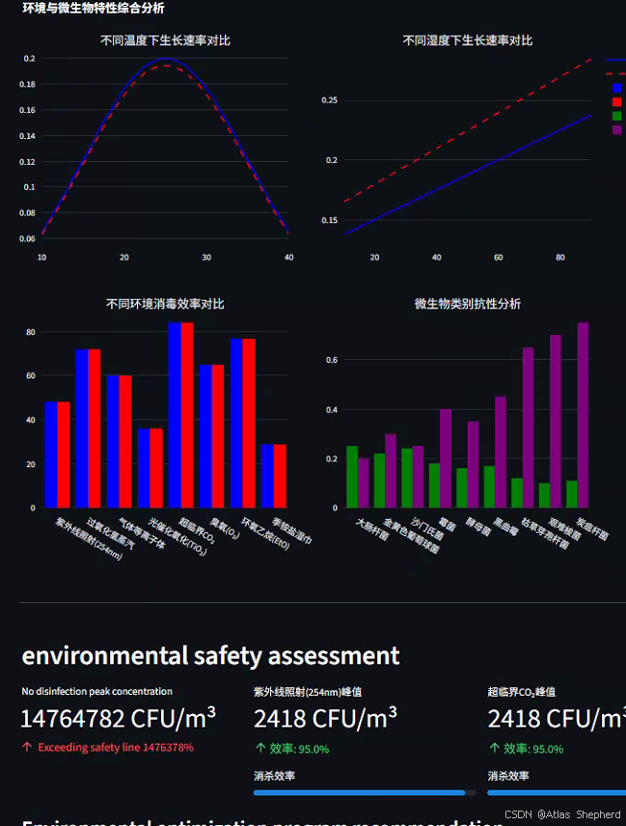
Task: Click the x-axis tick 30 on the temperature chart
Action: tap(206, 257)
